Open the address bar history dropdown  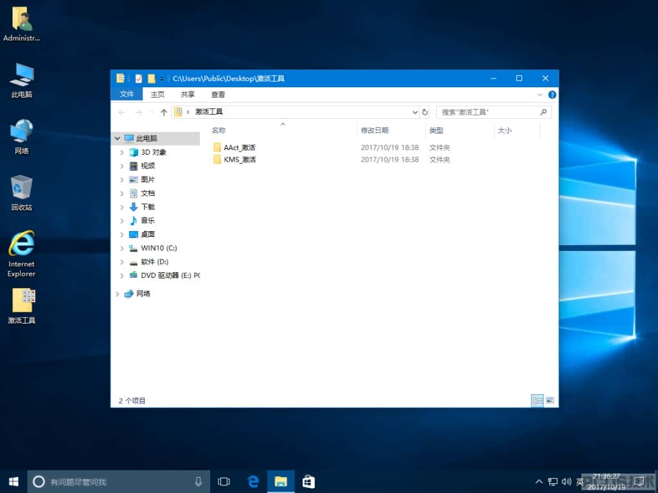415,112
